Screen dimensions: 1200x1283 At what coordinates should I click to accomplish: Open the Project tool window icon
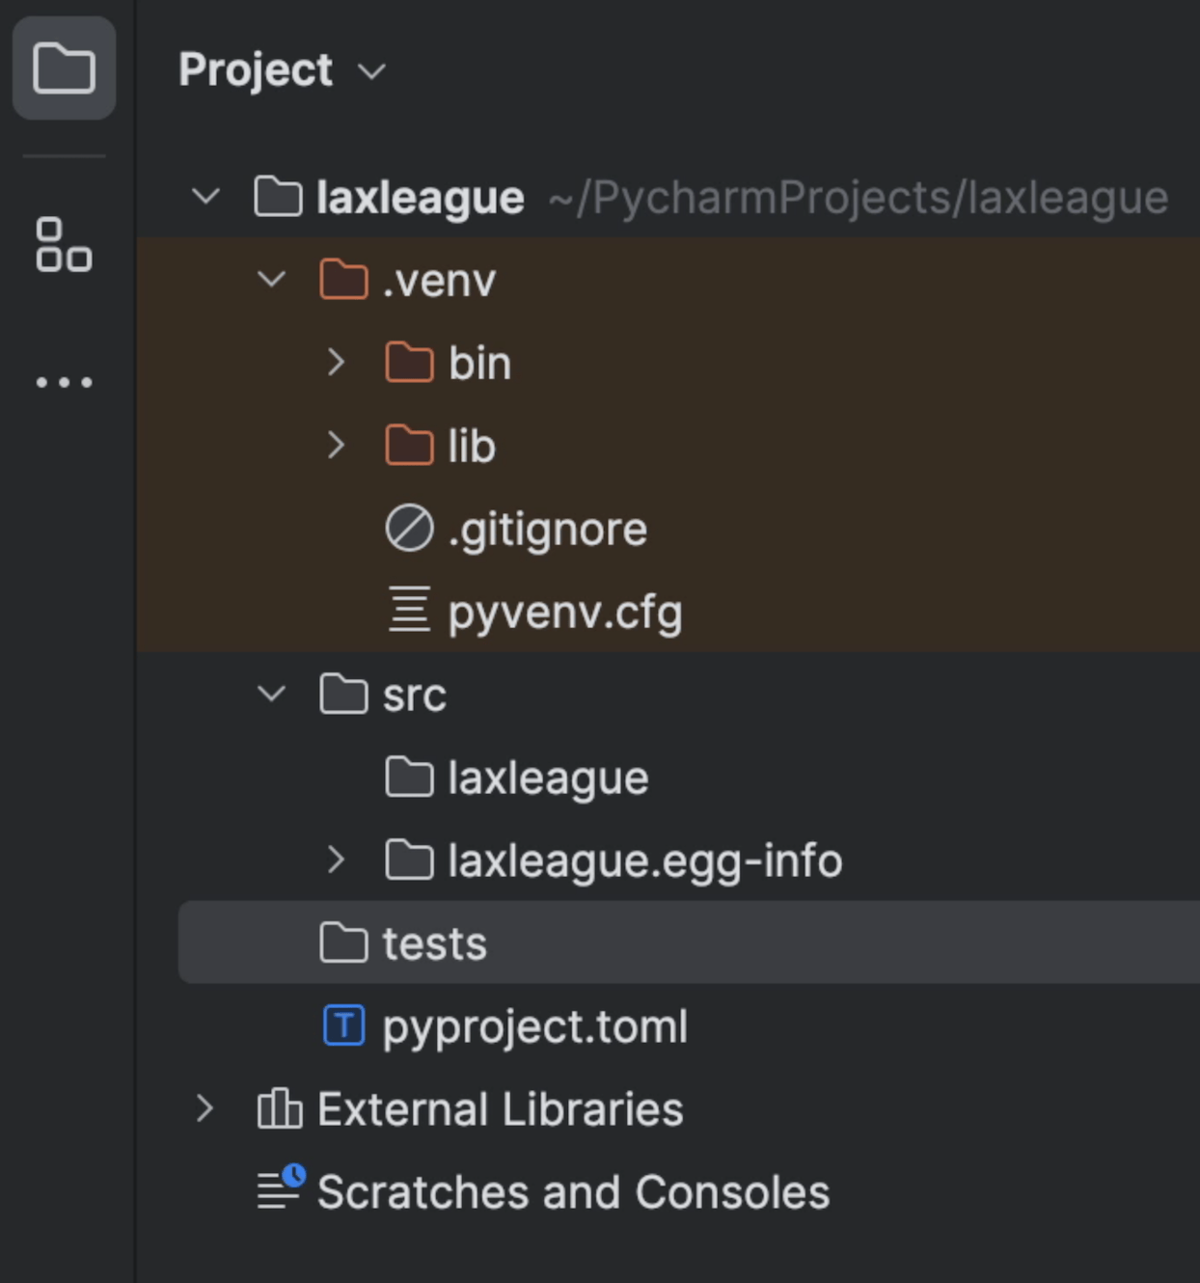click(64, 68)
